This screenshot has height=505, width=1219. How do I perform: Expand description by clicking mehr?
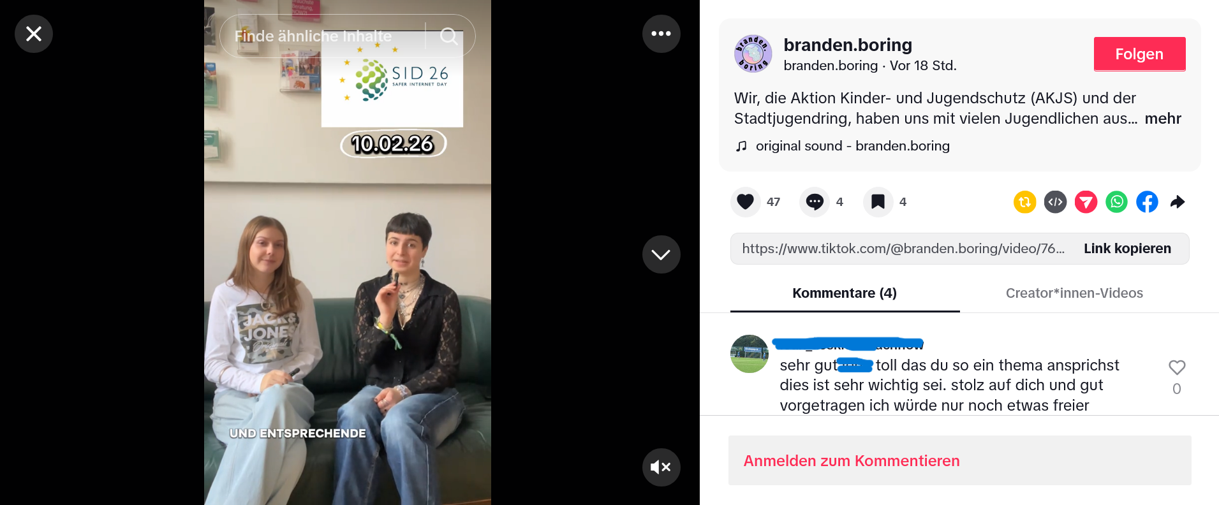pyautogui.click(x=1163, y=119)
